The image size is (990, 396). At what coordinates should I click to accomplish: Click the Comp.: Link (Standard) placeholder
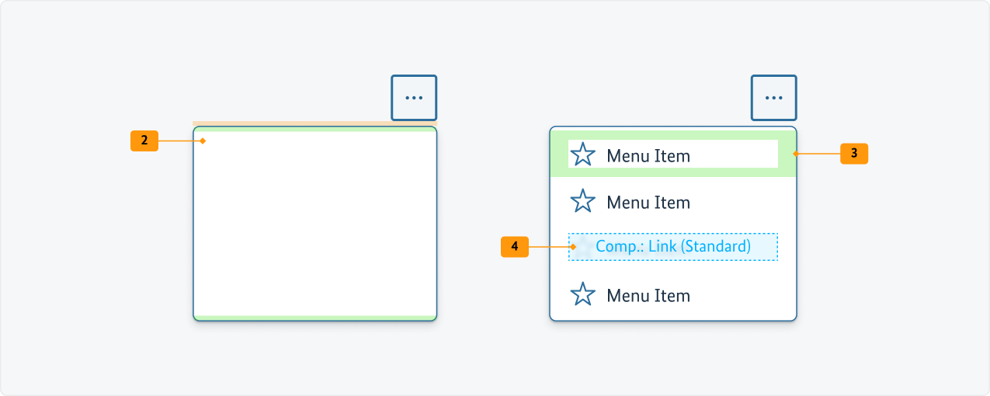672,247
